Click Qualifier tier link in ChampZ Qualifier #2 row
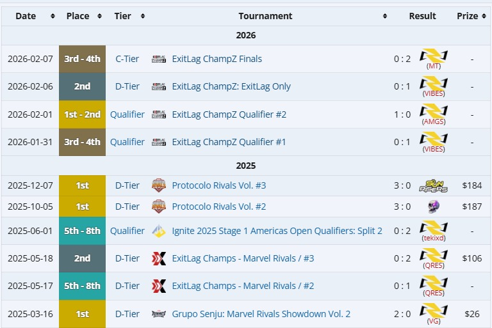This screenshot has height=328, width=492. 127,114
